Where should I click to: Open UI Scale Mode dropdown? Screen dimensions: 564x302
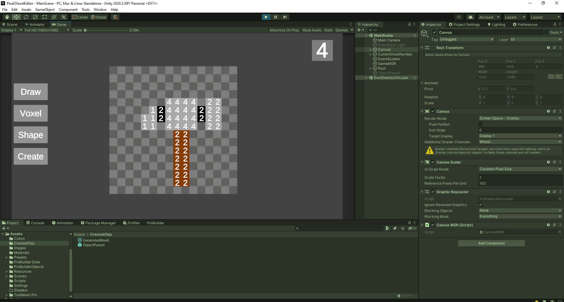520,169
